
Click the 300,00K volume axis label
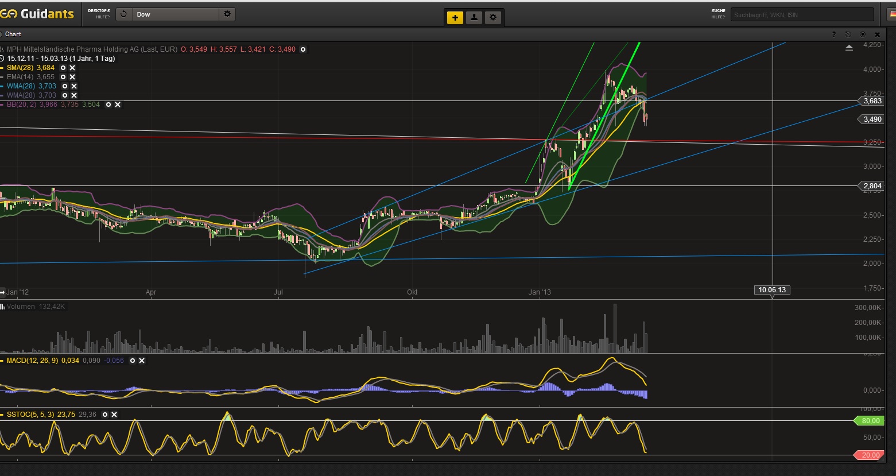(869, 308)
